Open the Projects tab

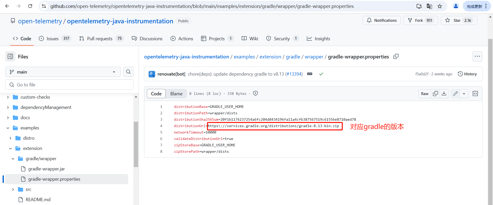coord(217,38)
